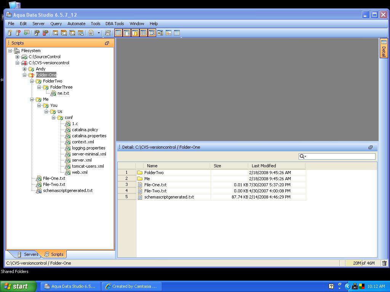Click the detail search input field

click(x=341, y=156)
